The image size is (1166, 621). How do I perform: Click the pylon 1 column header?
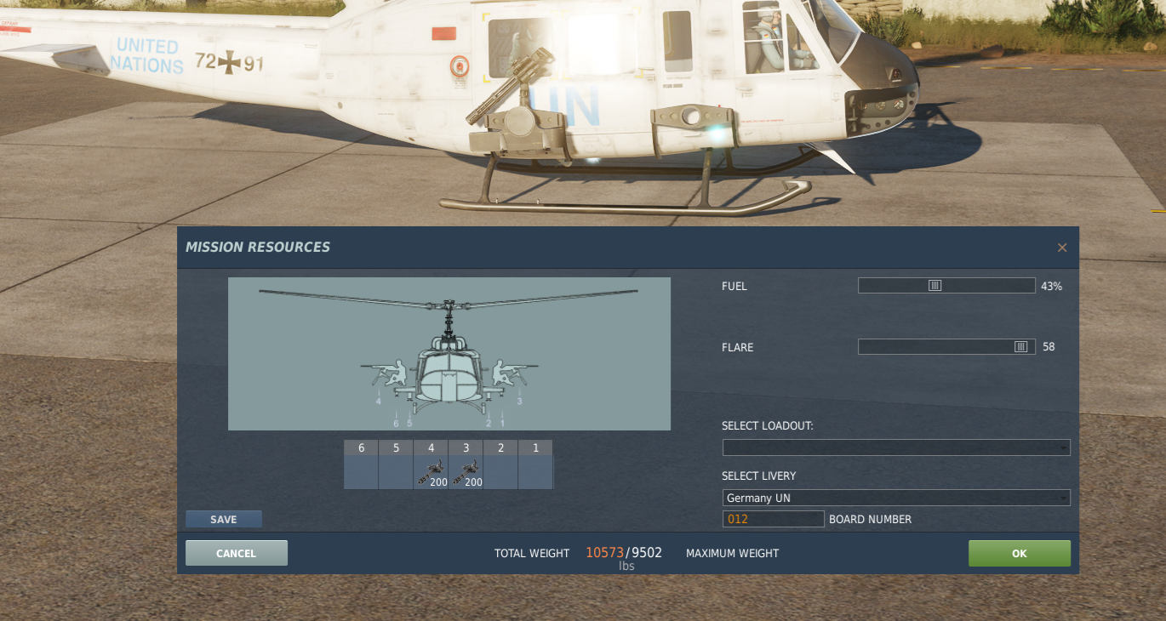(x=536, y=447)
